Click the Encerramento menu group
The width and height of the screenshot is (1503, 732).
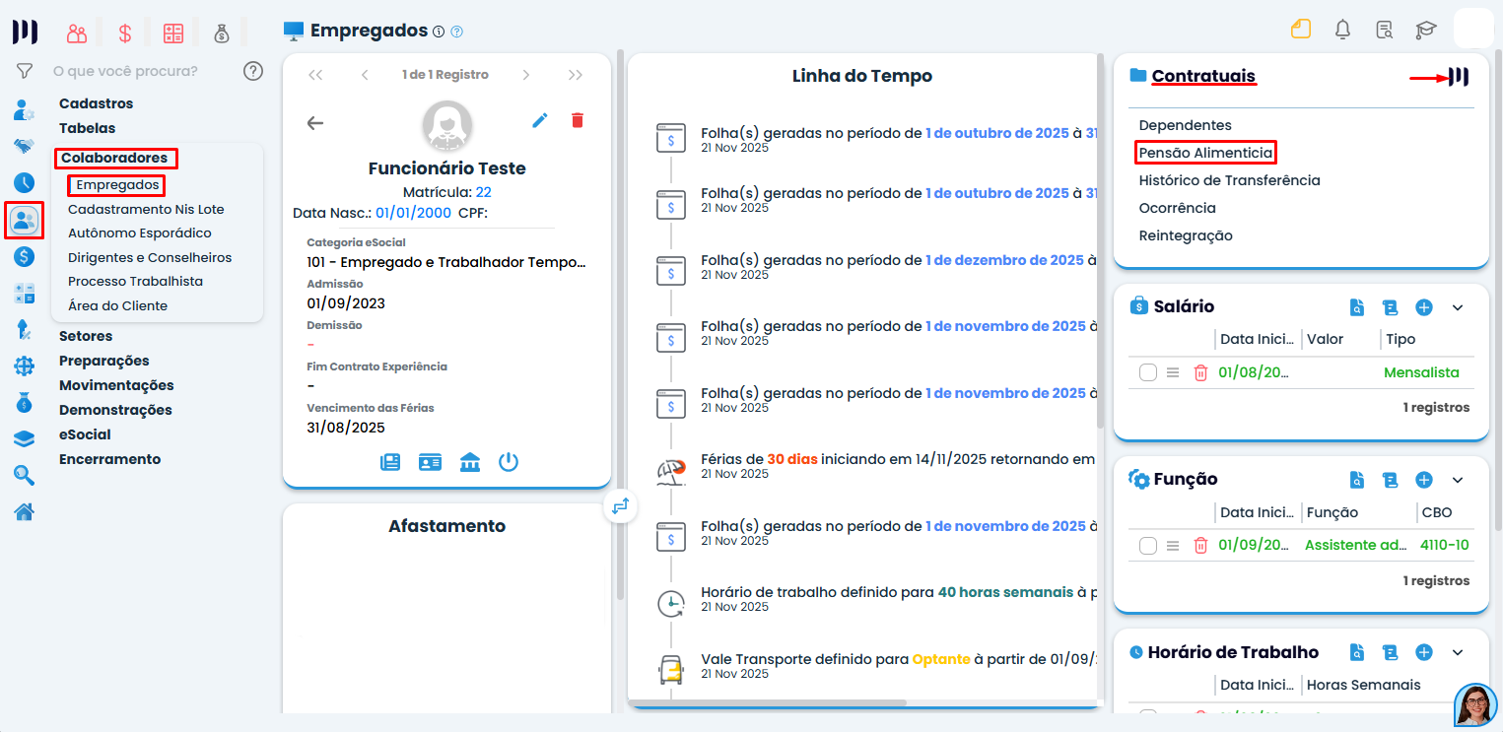109,459
